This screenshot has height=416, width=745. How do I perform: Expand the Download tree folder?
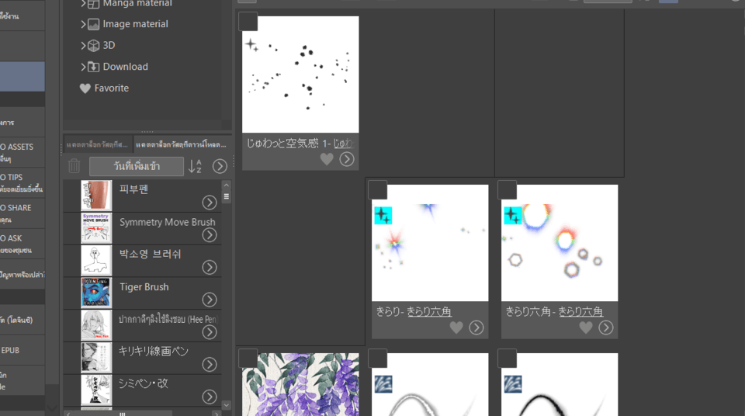[83, 67]
